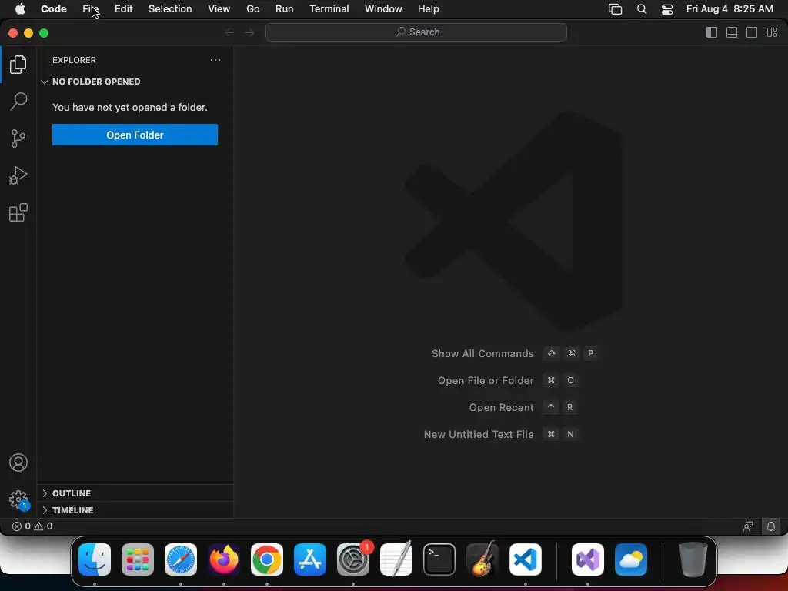
Task: Click the date and time in menu bar
Action: pyautogui.click(x=730, y=9)
